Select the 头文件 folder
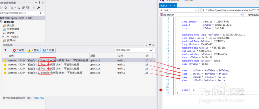 pos(11,25)
